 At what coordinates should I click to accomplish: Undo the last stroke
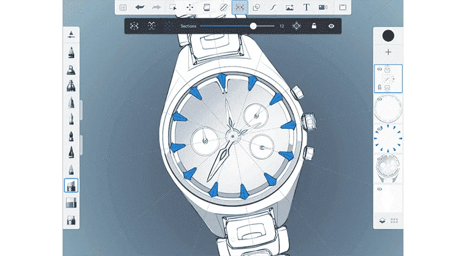coord(140,7)
